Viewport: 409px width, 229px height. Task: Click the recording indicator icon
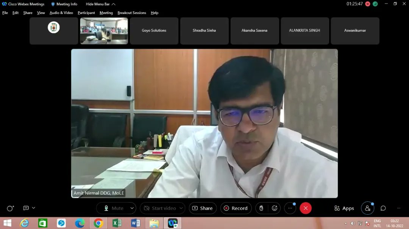[x=368, y=4]
